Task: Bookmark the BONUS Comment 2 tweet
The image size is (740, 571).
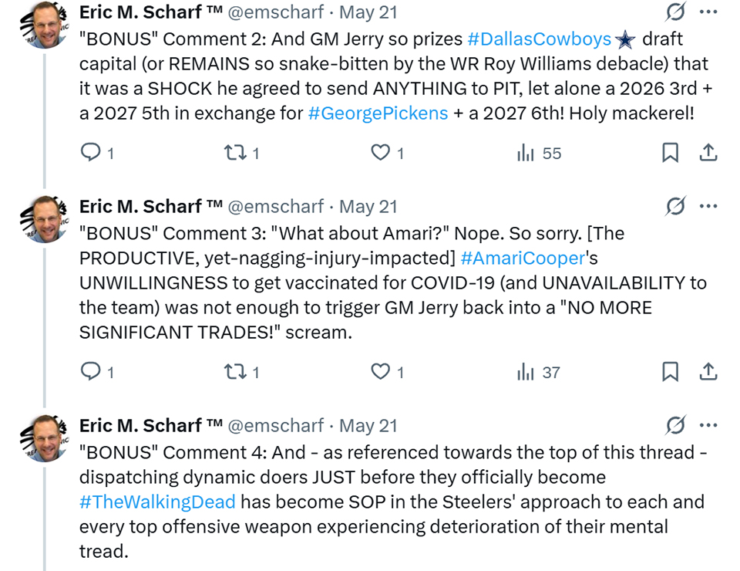Action: point(670,153)
